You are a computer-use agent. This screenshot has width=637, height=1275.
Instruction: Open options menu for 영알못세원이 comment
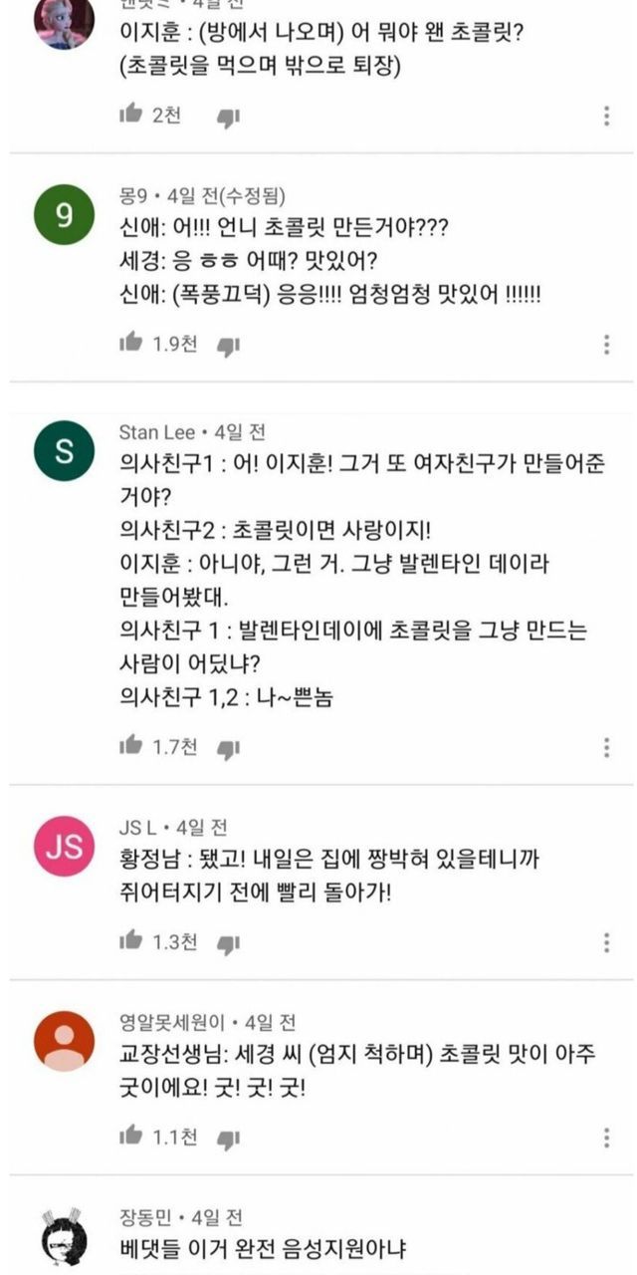(x=606, y=1138)
